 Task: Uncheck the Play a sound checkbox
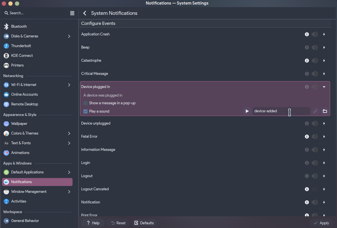(x=85, y=111)
